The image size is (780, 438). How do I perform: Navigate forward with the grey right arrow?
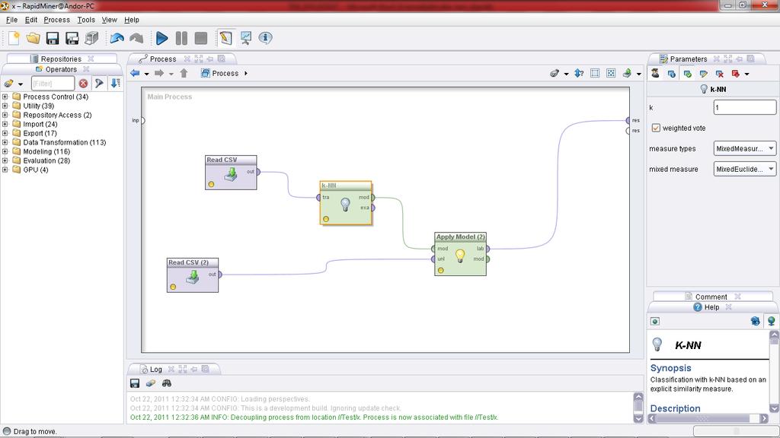click(159, 74)
